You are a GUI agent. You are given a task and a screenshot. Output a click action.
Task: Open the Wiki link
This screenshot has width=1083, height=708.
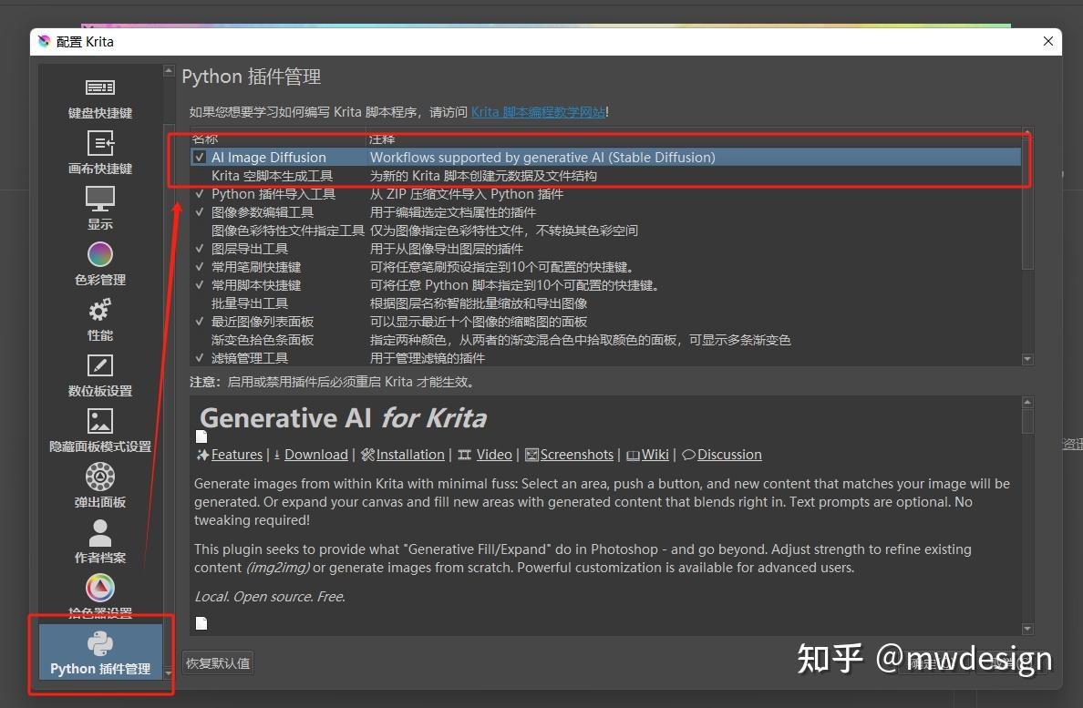coord(655,454)
